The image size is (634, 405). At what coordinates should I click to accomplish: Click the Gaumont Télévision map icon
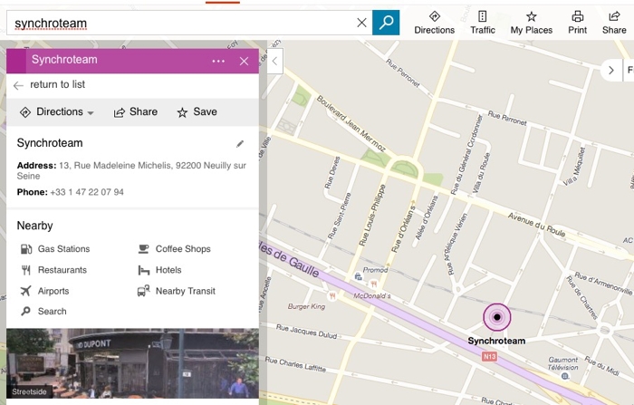click(566, 376)
